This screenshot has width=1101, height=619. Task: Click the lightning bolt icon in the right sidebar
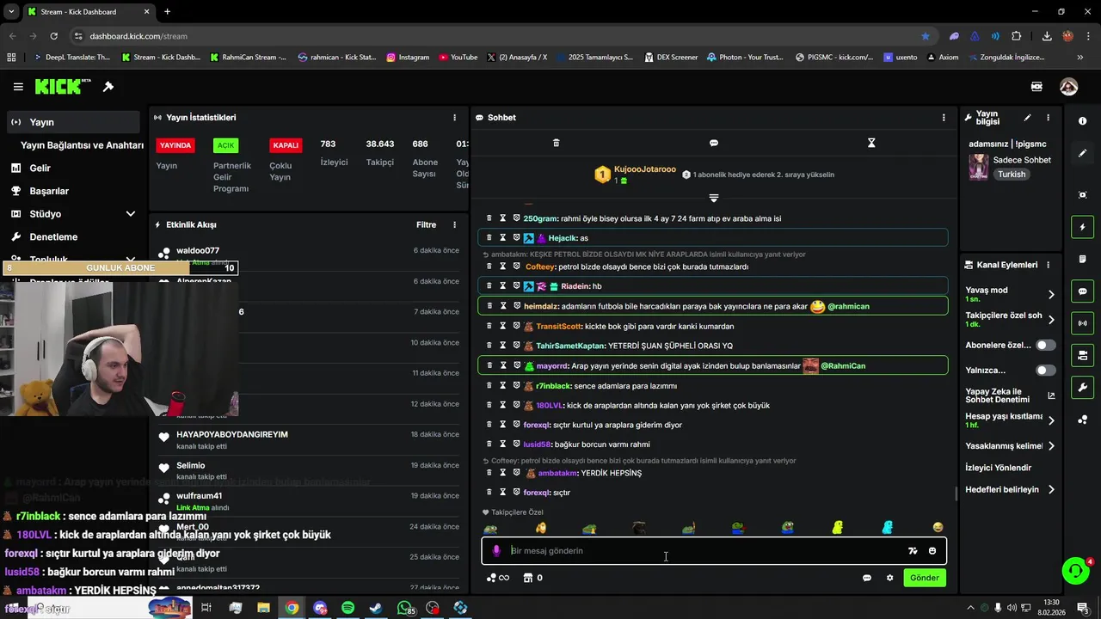[1083, 227]
